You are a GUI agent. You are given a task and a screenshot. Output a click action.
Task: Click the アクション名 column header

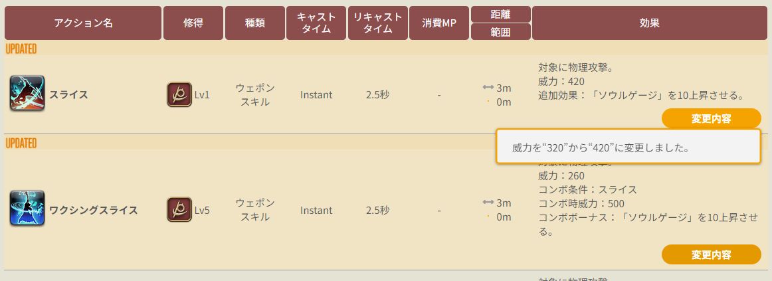(x=83, y=23)
